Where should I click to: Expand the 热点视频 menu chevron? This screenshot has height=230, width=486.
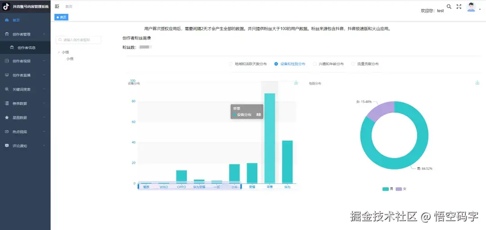click(x=44, y=132)
